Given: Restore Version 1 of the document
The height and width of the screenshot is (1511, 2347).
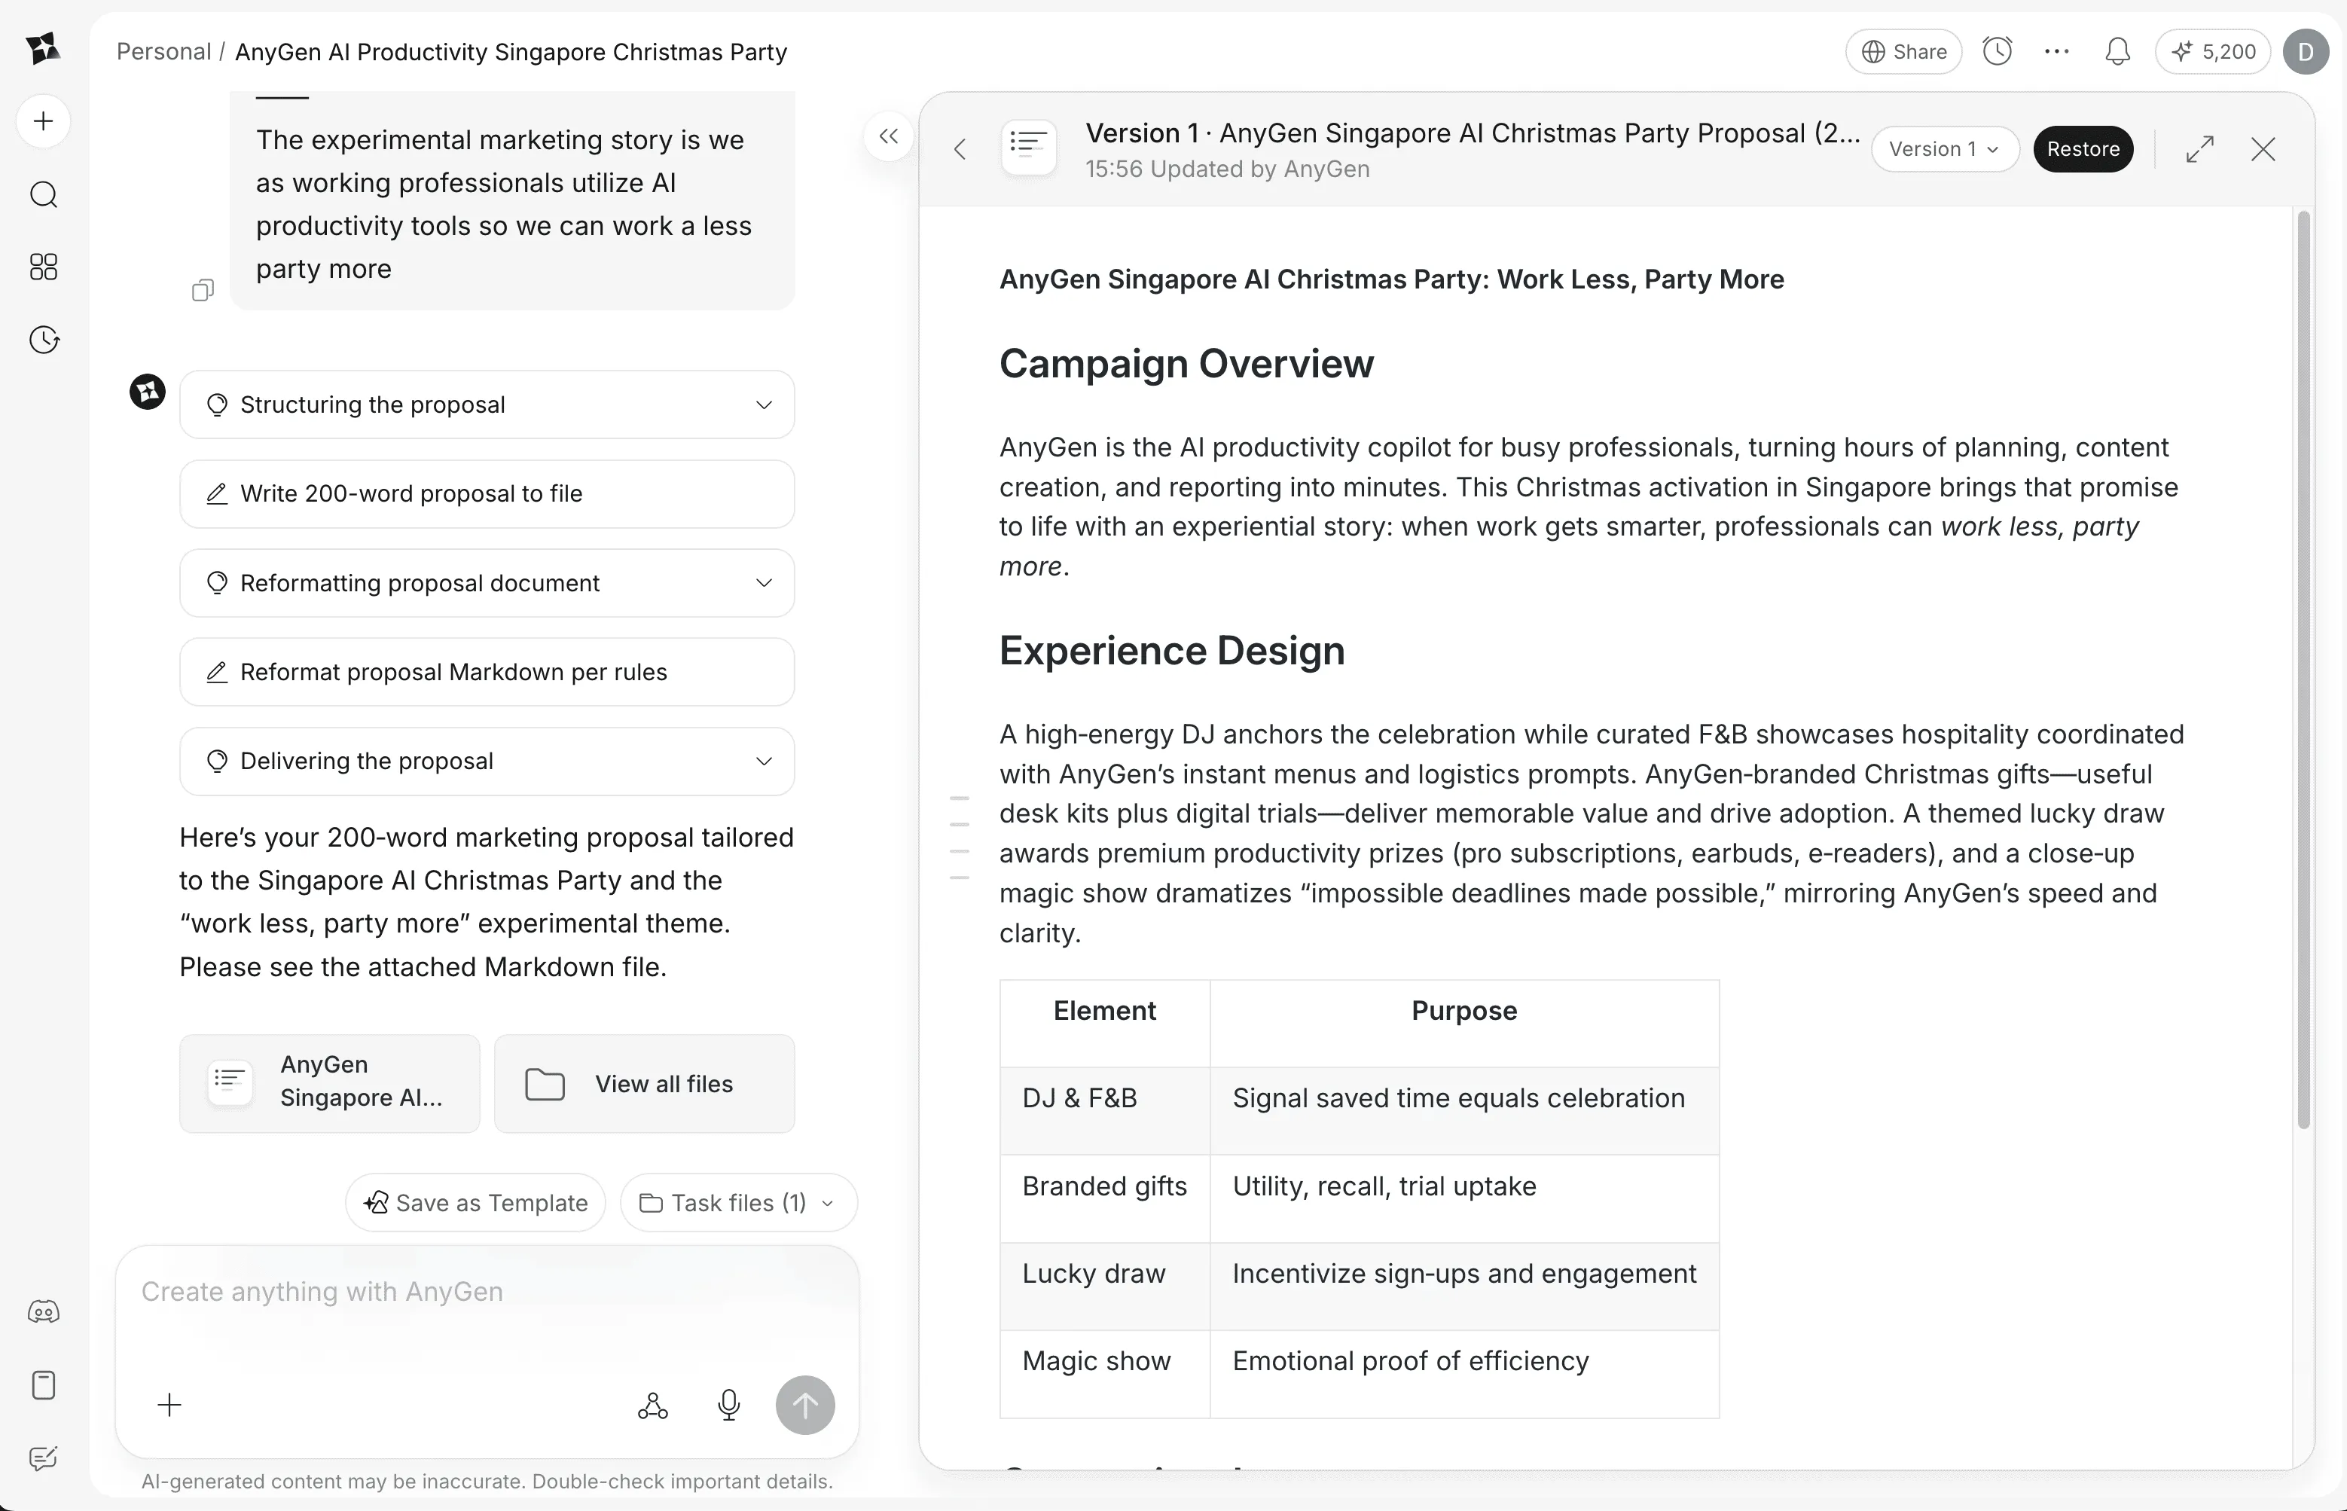Looking at the screenshot, I should pos(2083,149).
